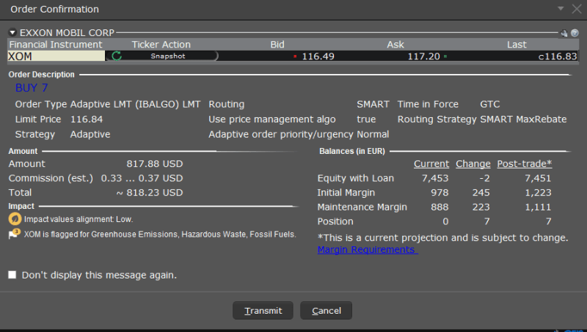Click the Adaptive LMT (IBALGO) LMT order type
The image size is (587, 332).
pyautogui.click(x=135, y=104)
